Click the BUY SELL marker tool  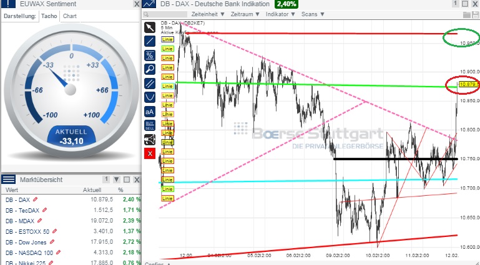tap(150, 125)
